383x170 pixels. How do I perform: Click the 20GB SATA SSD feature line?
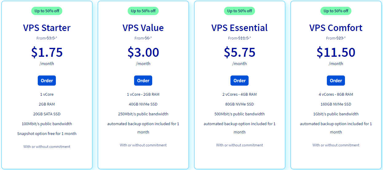(47, 114)
